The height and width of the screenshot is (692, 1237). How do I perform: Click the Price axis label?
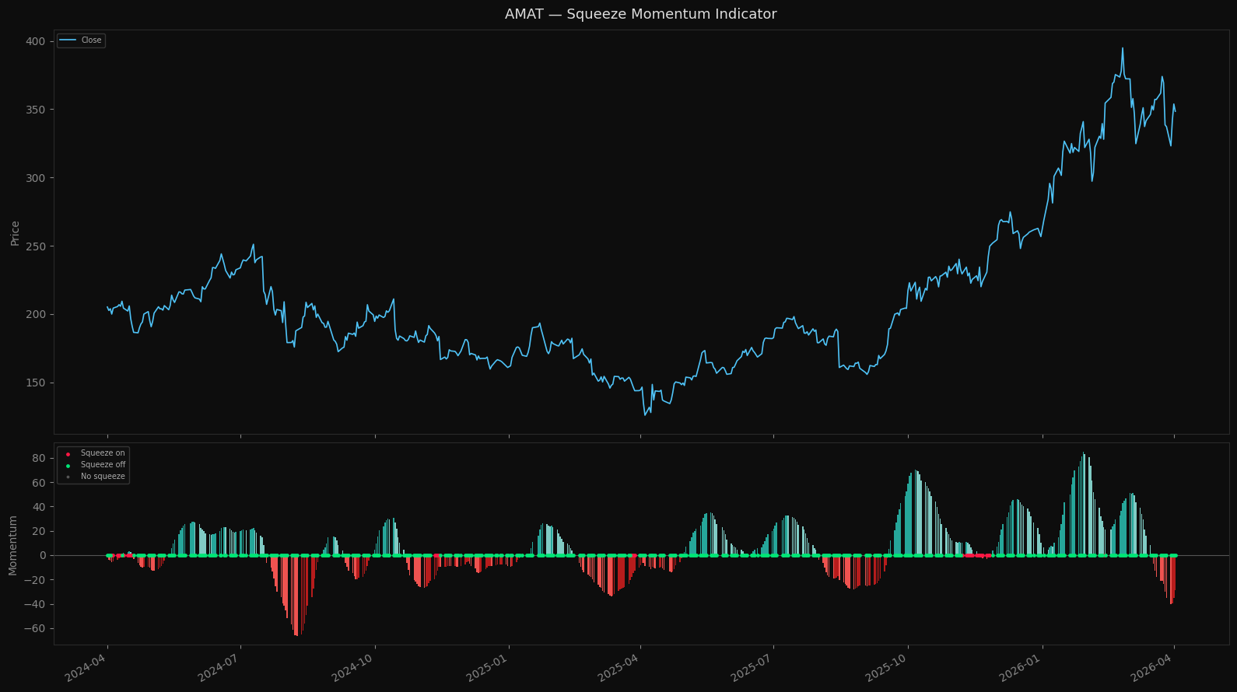click(x=15, y=233)
